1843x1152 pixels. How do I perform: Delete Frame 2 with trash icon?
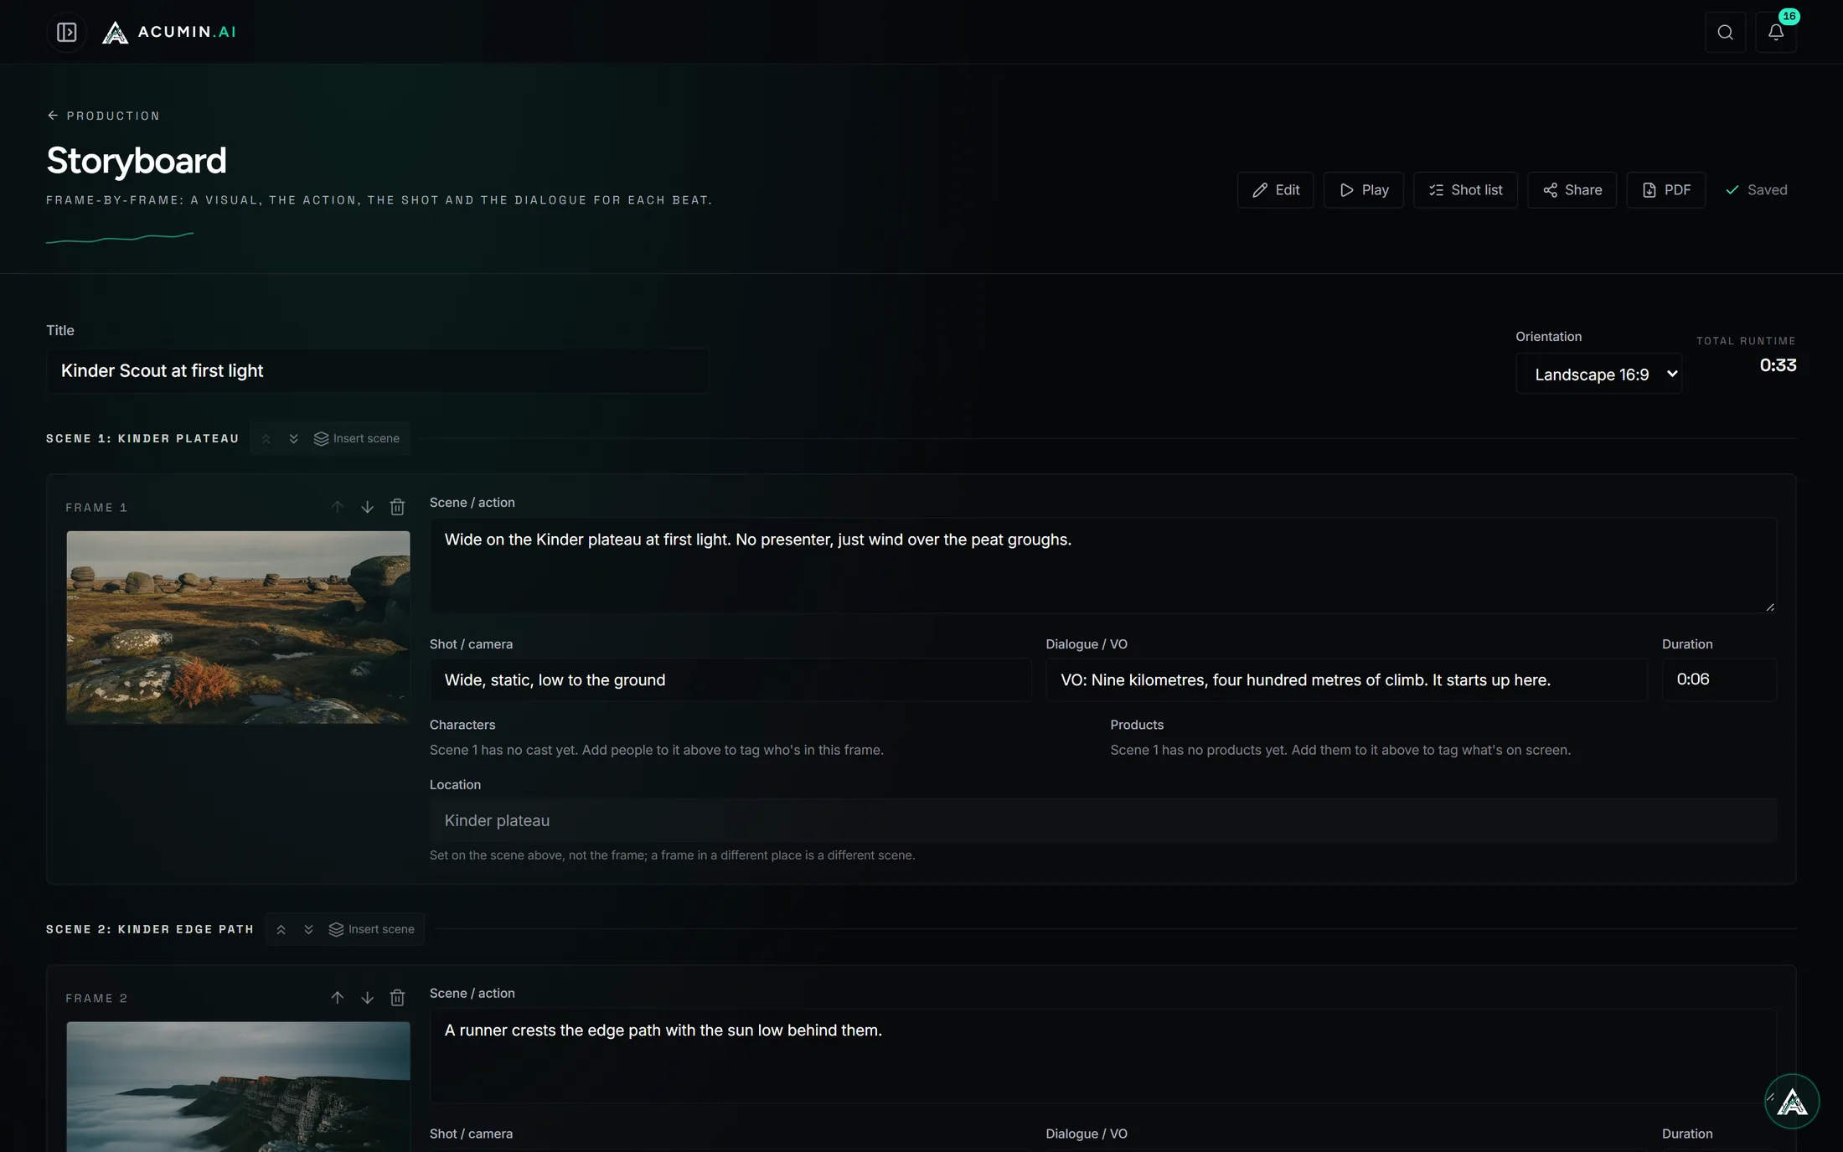click(397, 998)
